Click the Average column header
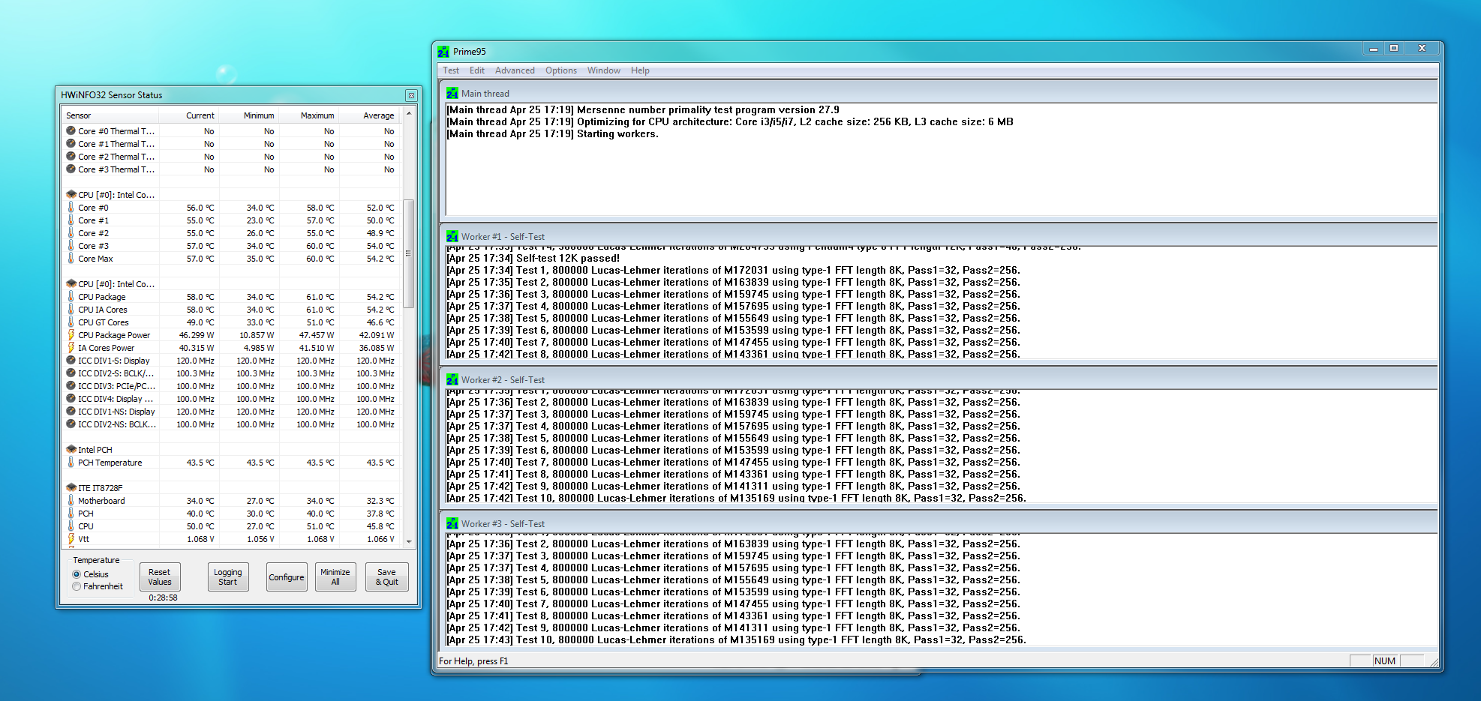This screenshot has height=701, width=1481. tap(368, 115)
